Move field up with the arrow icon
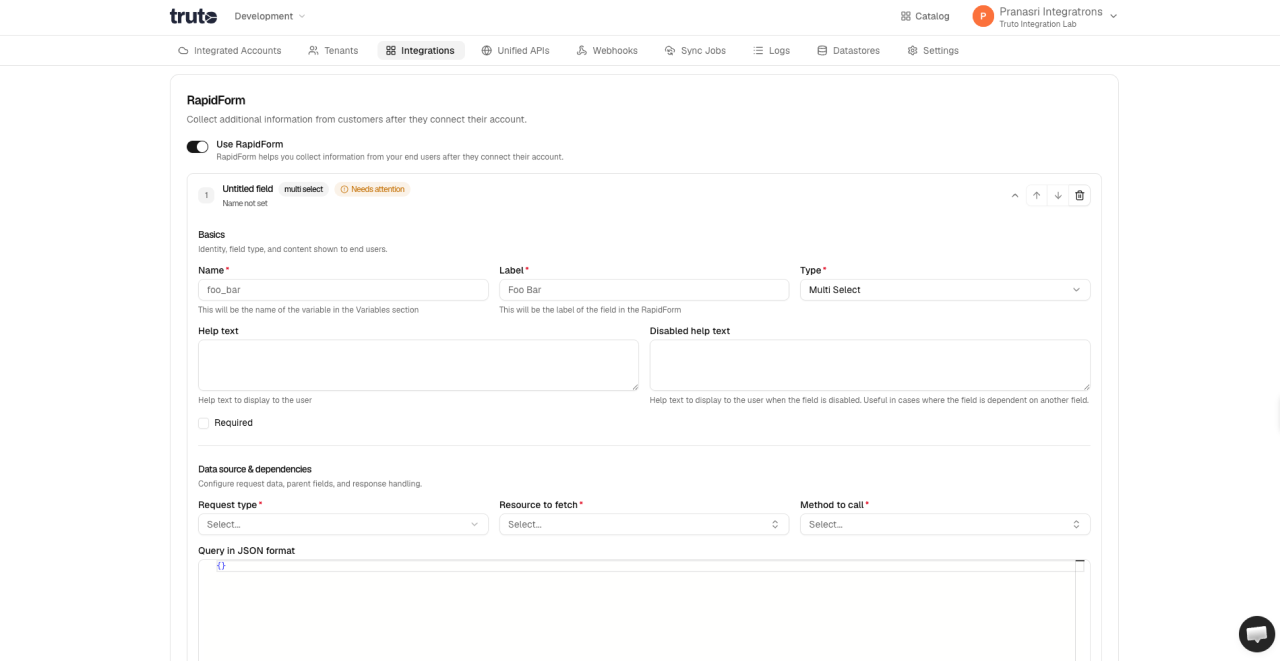Viewport: 1280px width, 661px height. (1036, 195)
